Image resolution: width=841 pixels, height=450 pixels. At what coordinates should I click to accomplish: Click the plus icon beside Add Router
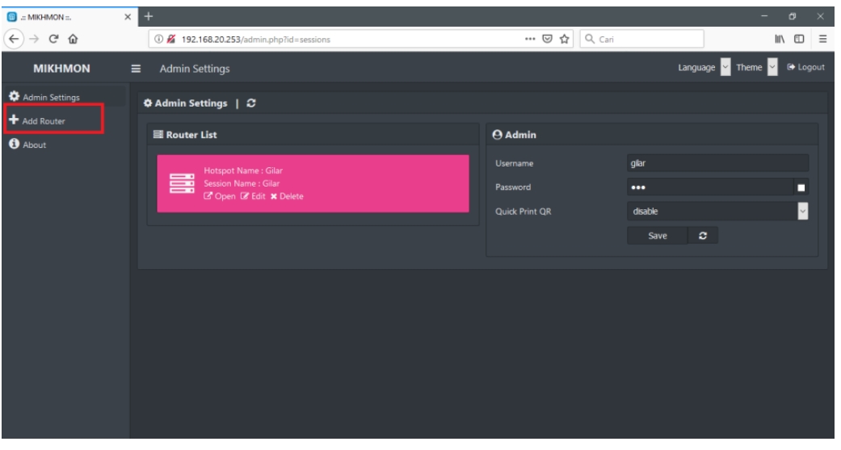click(x=14, y=120)
